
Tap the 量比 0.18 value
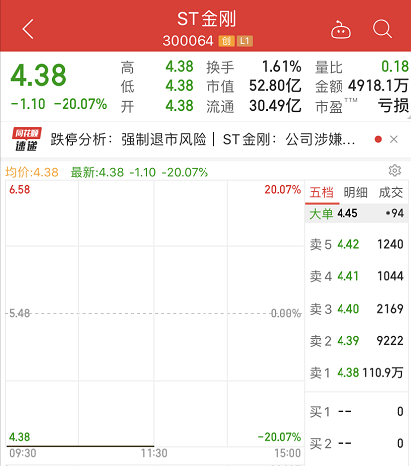pyautogui.click(x=395, y=67)
